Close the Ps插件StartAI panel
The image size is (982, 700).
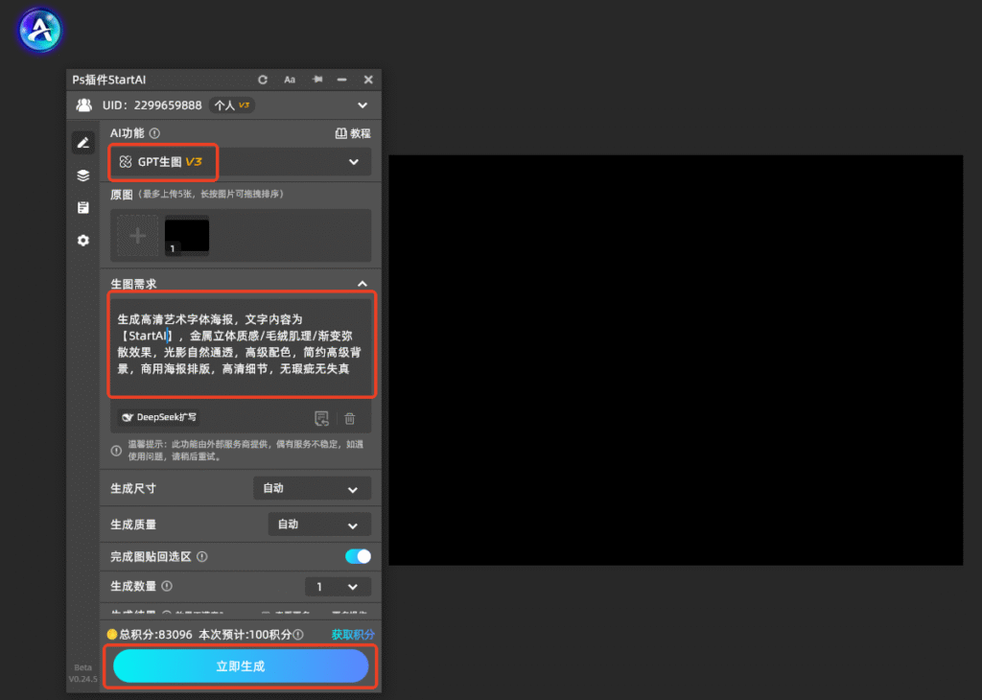[x=368, y=80]
